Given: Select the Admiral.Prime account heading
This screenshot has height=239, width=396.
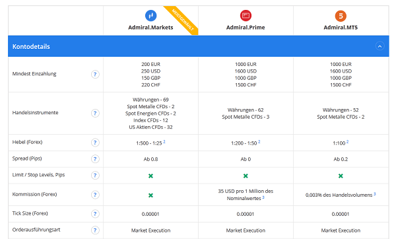Looking at the screenshot, I should [246, 27].
